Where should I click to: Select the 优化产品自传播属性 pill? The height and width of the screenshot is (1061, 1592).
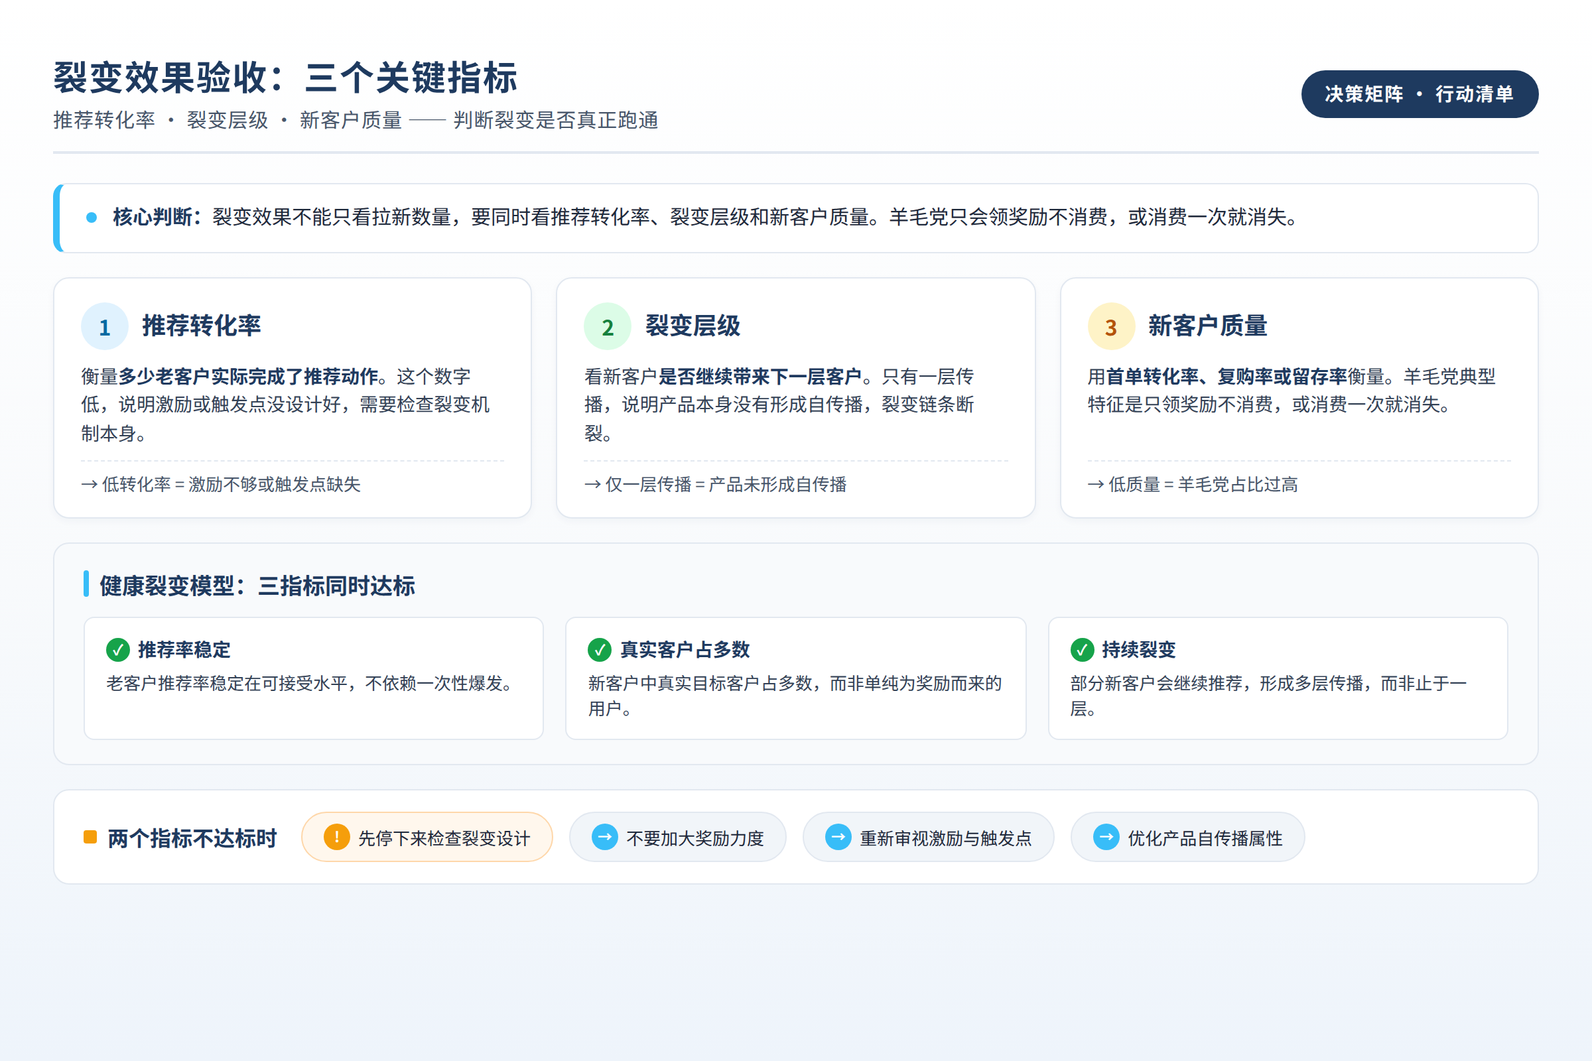1188,837
